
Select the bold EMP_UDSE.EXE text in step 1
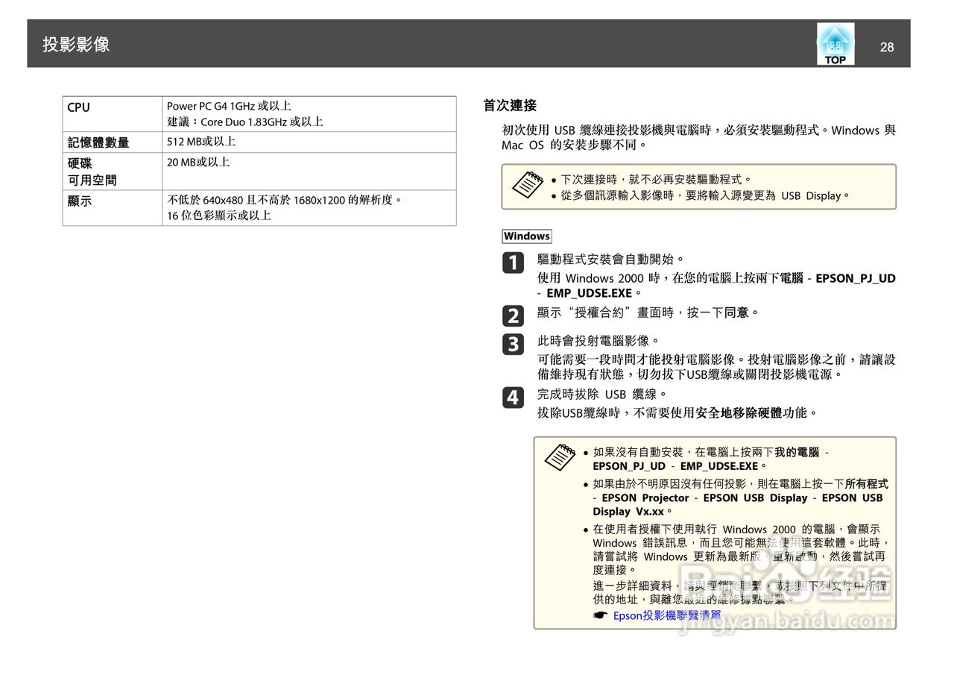coord(589,293)
